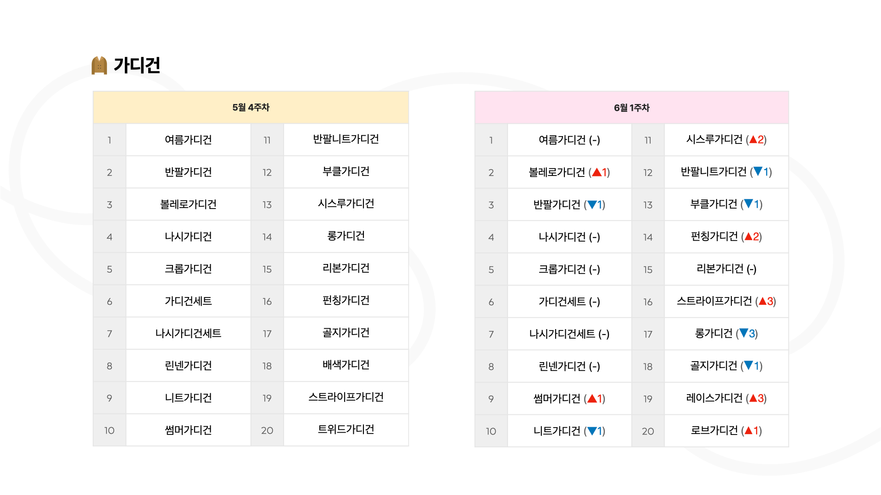The height and width of the screenshot is (495, 881).
Task: Click red up arrow beside 스트라이프가디건
Action: (x=763, y=301)
